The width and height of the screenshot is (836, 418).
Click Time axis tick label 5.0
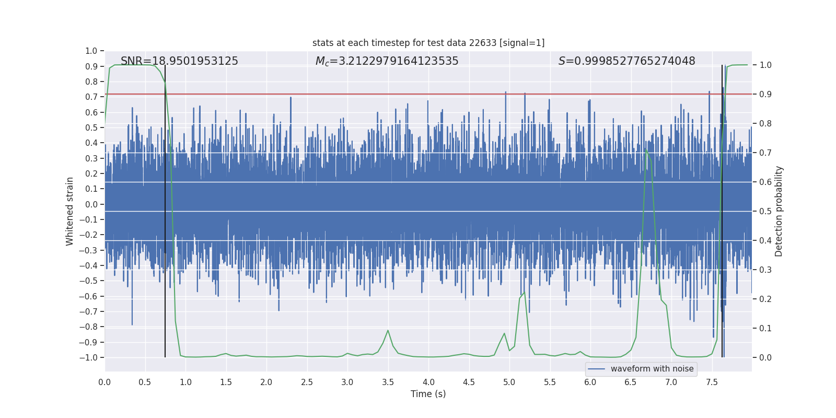point(509,382)
